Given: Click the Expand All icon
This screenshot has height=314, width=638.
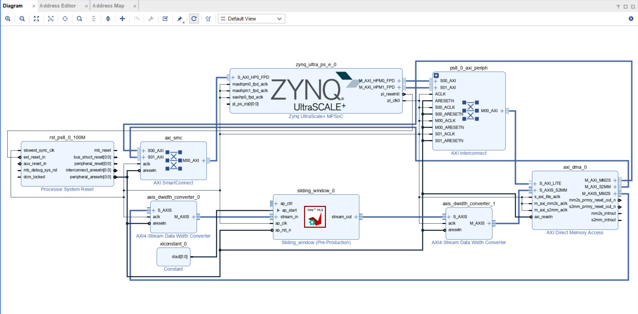Looking at the screenshot, I should tap(108, 19).
